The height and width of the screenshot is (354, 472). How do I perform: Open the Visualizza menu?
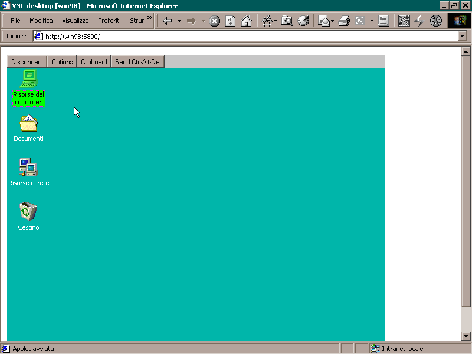76,21
